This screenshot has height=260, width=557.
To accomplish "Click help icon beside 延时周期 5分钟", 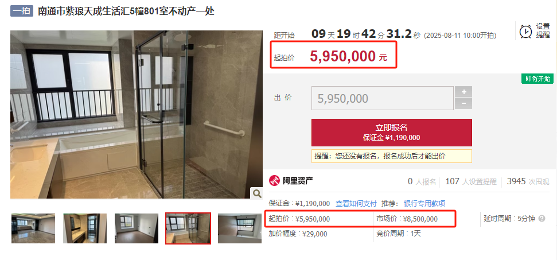I will pos(542,219).
